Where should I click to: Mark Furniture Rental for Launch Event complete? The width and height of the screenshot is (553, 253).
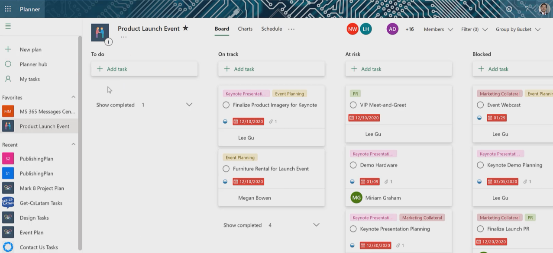(x=226, y=169)
